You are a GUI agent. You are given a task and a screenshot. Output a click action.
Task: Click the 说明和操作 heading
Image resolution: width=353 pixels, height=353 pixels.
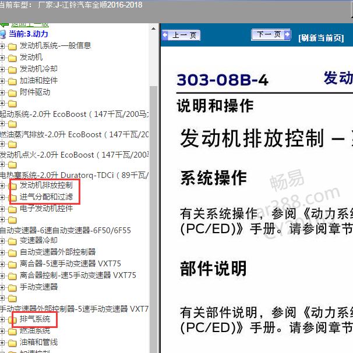click(x=215, y=106)
